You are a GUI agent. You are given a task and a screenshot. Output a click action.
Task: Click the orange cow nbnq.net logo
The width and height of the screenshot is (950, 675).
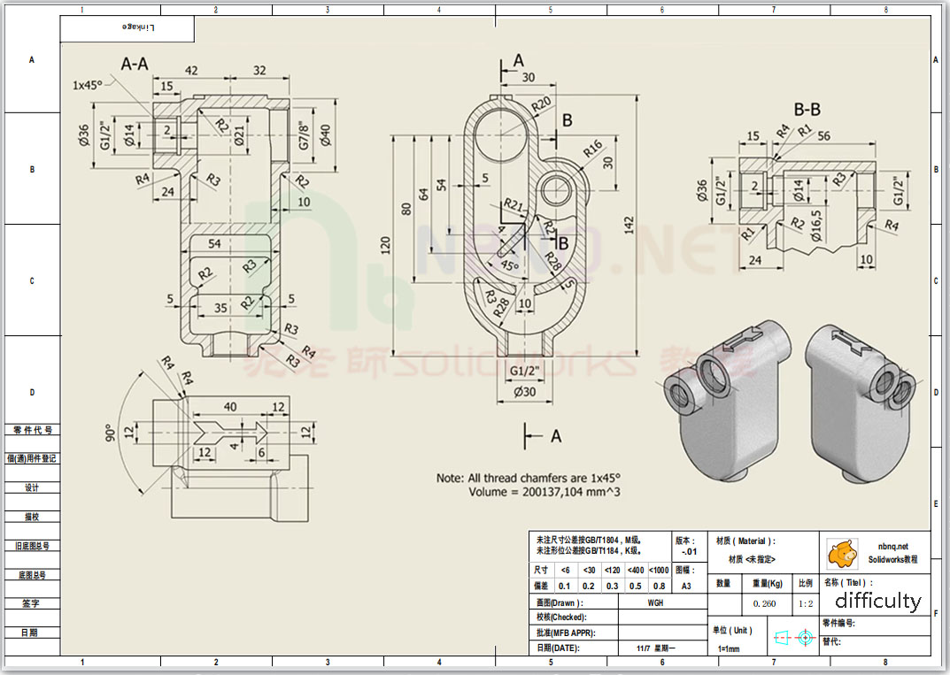coord(842,553)
